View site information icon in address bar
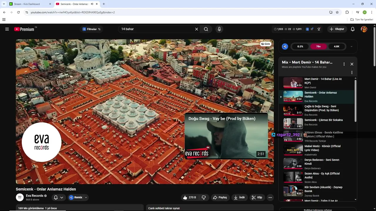This screenshot has height=211, width=376. click(27, 12)
